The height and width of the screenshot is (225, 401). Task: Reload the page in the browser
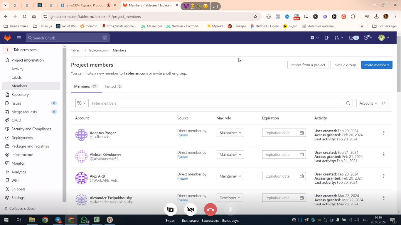(x=24, y=17)
